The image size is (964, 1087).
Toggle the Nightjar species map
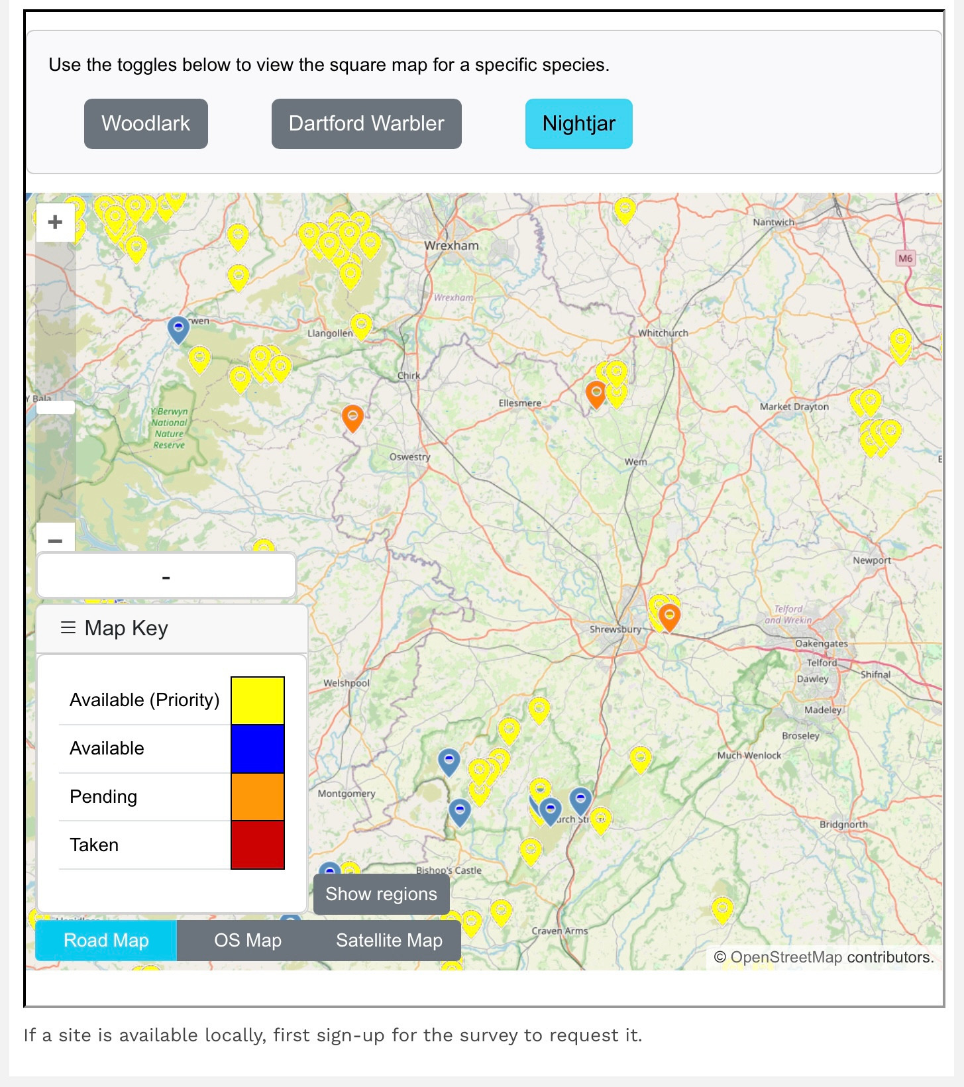(x=578, y=124)
